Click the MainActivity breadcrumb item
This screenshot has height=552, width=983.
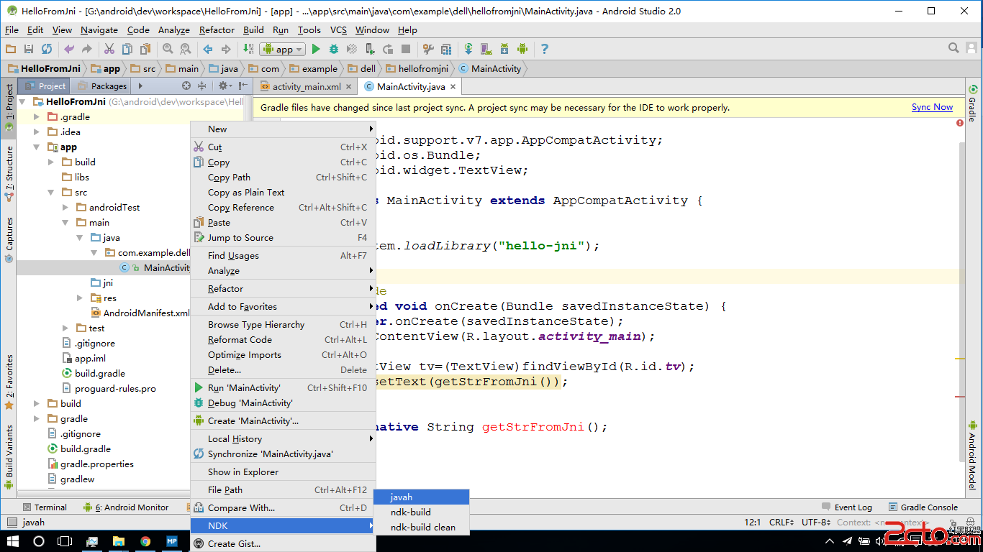tap(489, 68)
